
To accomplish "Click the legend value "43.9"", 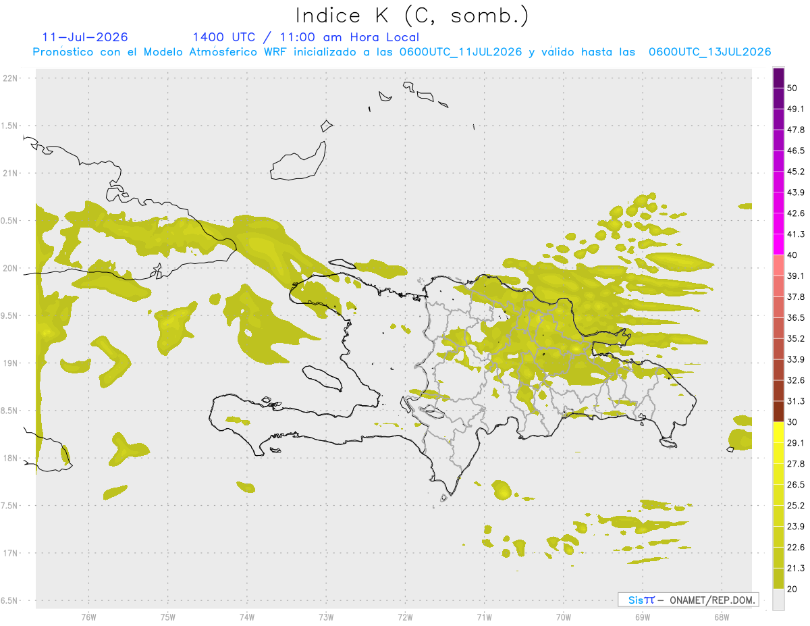I will pyautogui.click(x=796, y=192).
